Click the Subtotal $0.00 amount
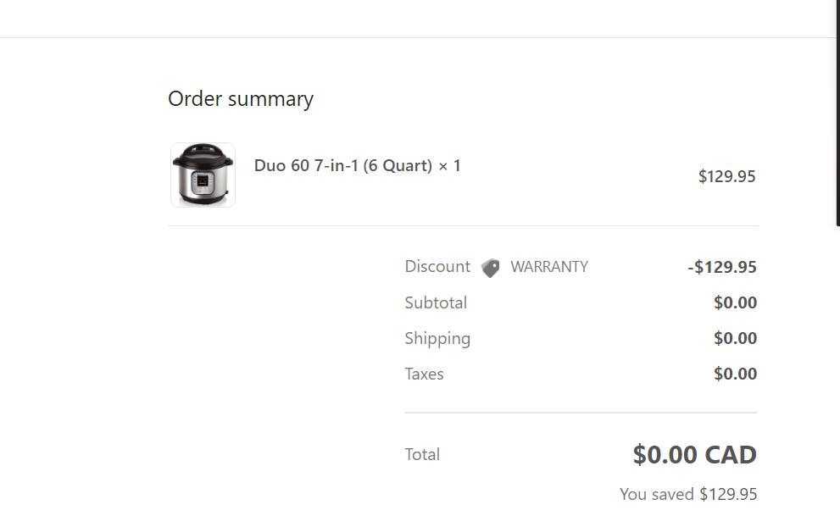This screenshot has width=840, height=527. pyautogui.click(x=735, y=302)
